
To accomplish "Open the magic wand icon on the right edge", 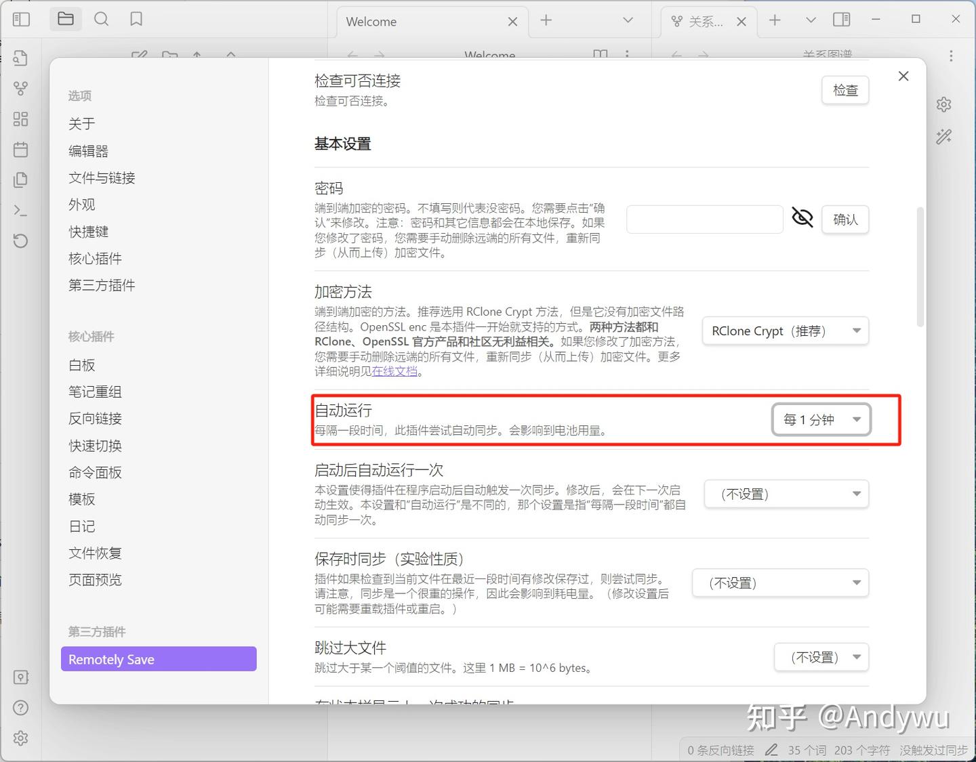I will coord(943,137).
